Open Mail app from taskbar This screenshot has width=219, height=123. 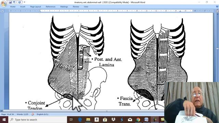click(130, 120)
